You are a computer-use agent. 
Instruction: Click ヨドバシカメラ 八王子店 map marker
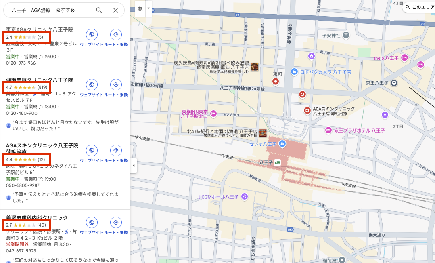tap(294, 72)
